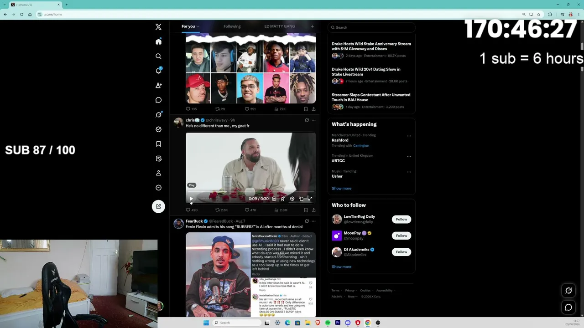Toggle closed captions on the video

[274, 199]
